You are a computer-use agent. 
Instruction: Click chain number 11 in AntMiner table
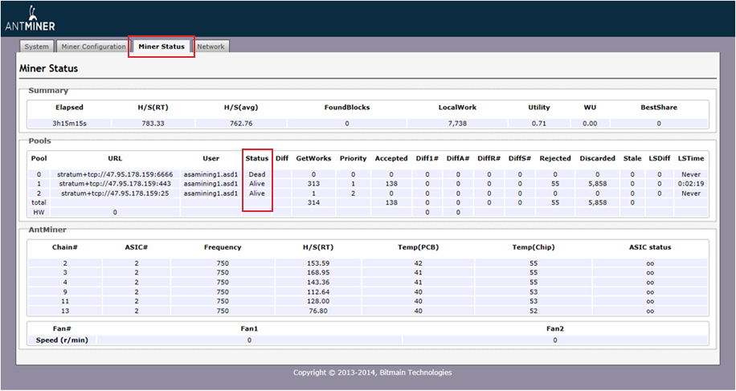tap(65, 301)
